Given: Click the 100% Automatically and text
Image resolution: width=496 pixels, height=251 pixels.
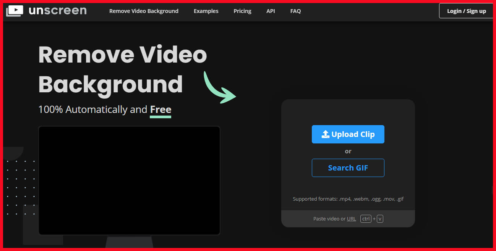Looking at the screenshot, I should click(x=93, y=110).
